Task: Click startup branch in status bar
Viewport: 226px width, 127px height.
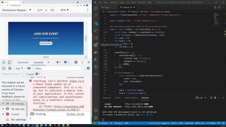Action: [103, 123]
